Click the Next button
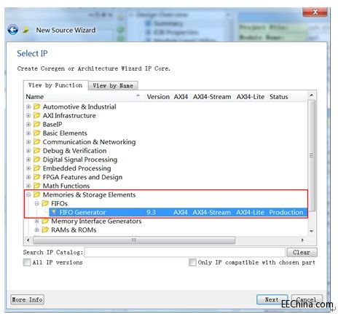Viewport: 338px width, 314px height. click(x=272, y=299)
